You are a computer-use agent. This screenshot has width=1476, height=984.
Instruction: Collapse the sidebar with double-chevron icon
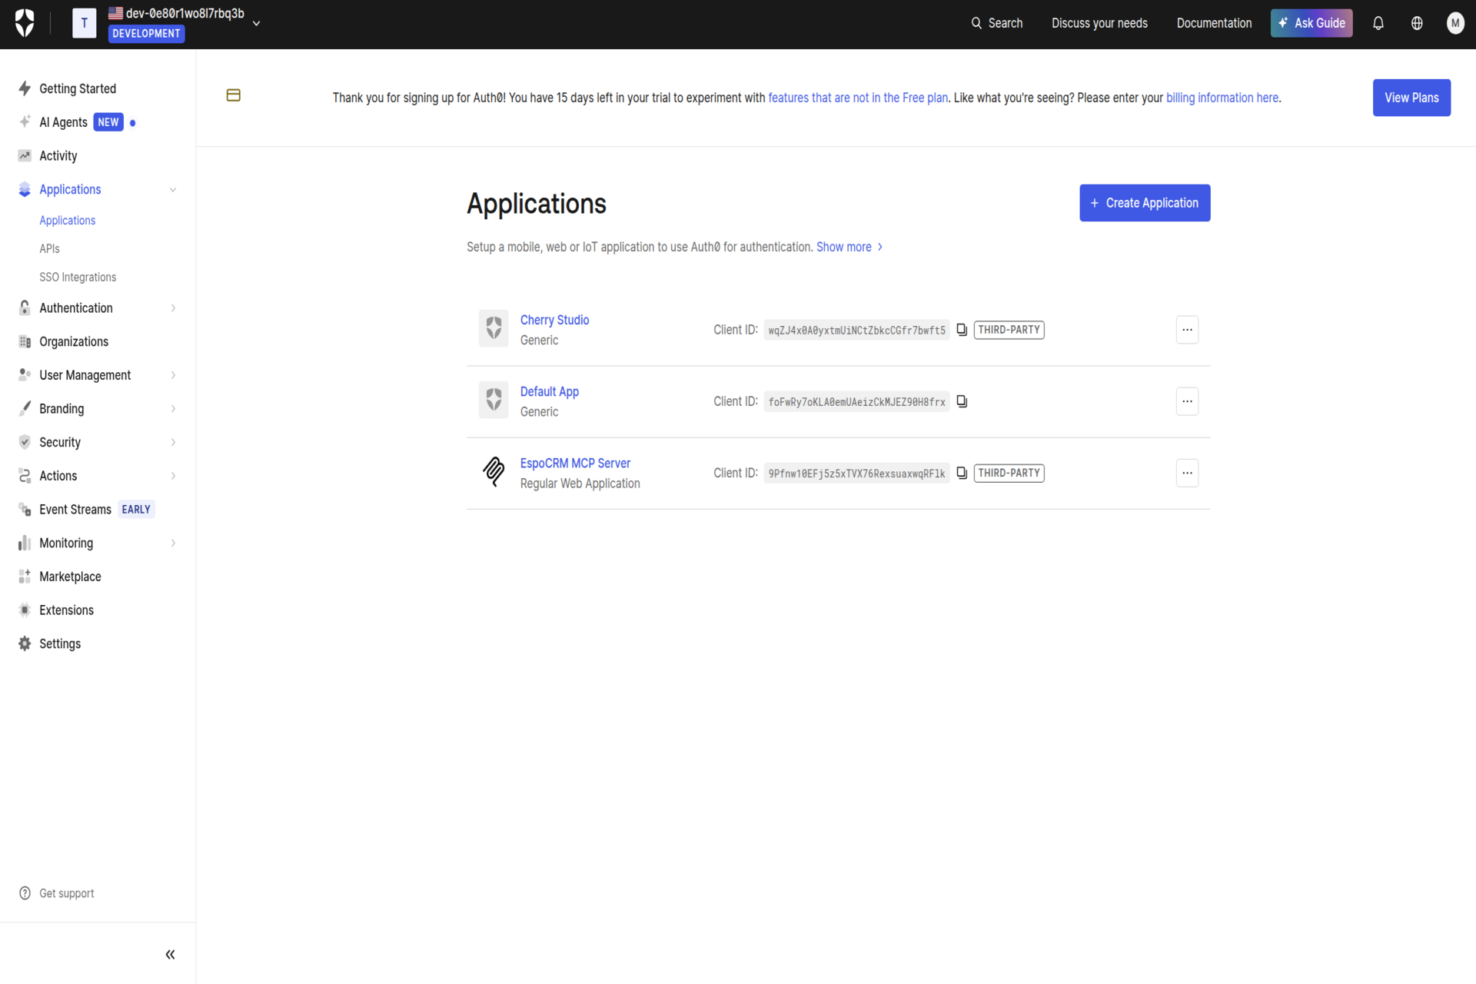[x=170, y=954]
